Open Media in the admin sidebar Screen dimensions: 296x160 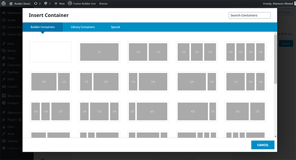click(9, 51)
